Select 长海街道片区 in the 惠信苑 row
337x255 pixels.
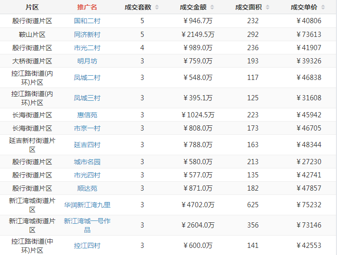(32, 115)
